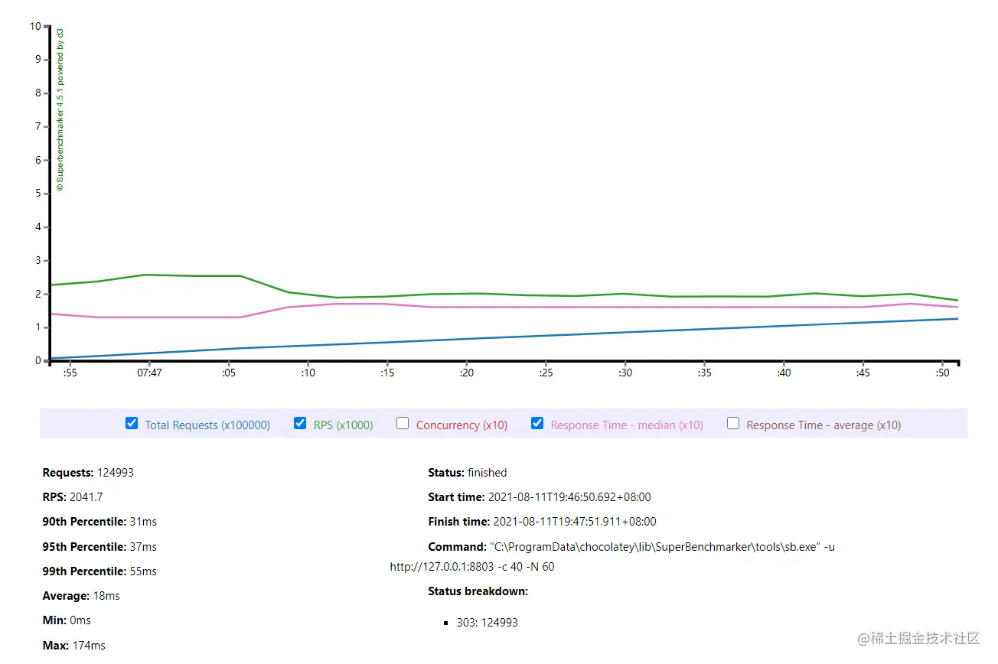Click the green RPS line in chart
This screenshot has height=664, width=998.
click(505, 295)
